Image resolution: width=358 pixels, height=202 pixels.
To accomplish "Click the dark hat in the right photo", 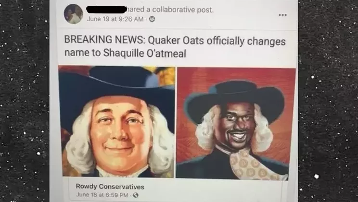I will point(235,100).
